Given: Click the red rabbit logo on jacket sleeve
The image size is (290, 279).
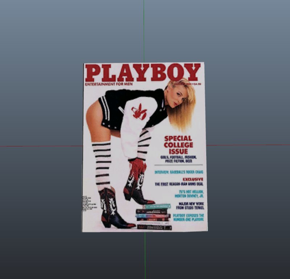Looking at the screenshot, I should click(x=139, y=111).
